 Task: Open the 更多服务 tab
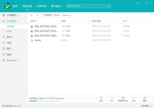tap(56, 6)
